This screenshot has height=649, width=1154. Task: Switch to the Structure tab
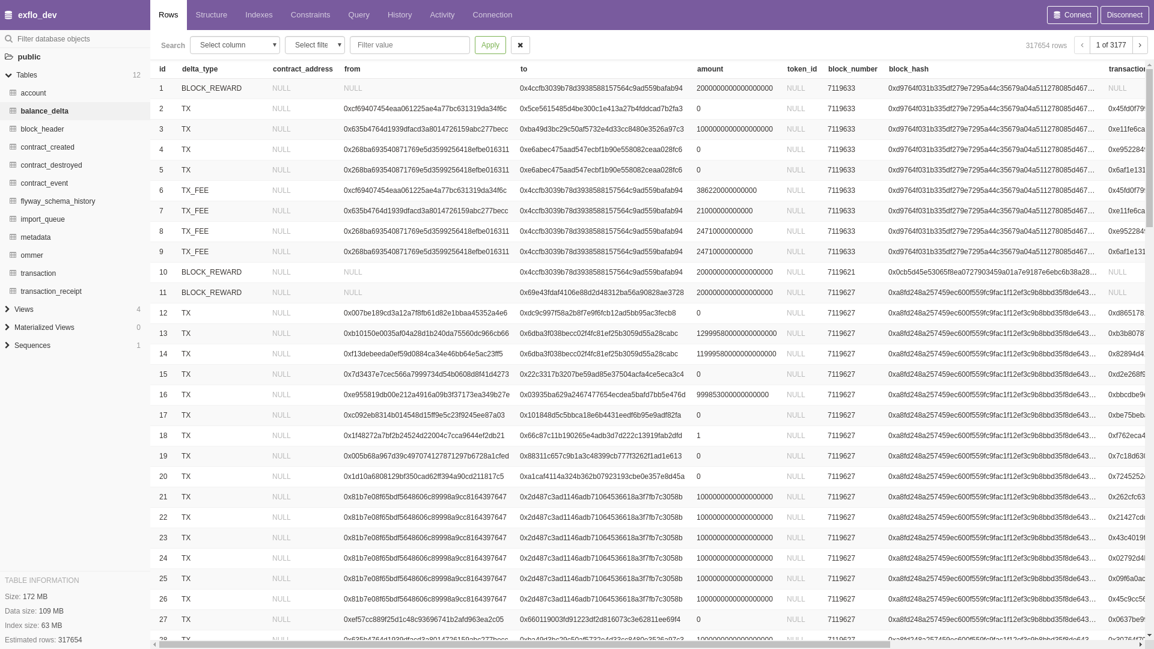pyautogui.click(x=211, y=15)
